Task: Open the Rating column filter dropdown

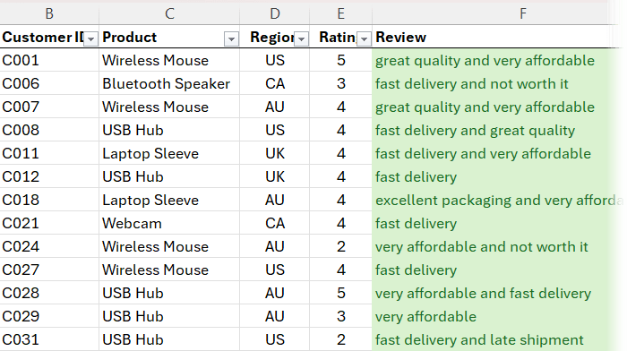Action: click(364, 39)
